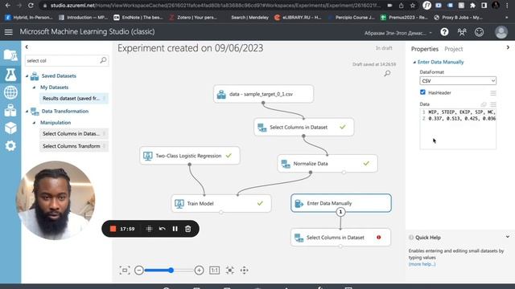Open the EndNote bookmark

click(x=138, y=18)
